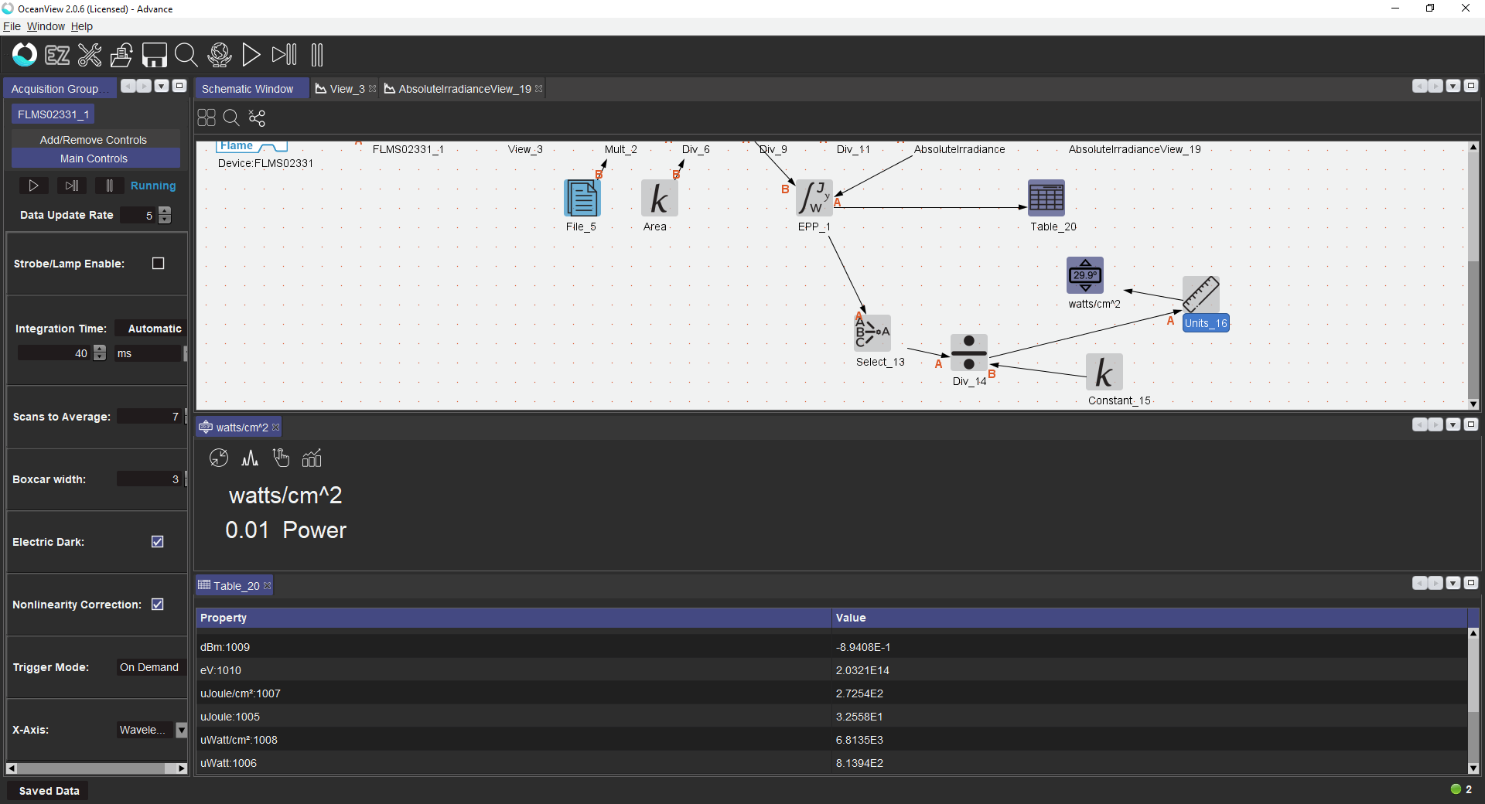This screenshot has height=804, width=1485.
Task: Switch to the AbsoluteIrradianceView_19 tab
Action: point(464,89)
